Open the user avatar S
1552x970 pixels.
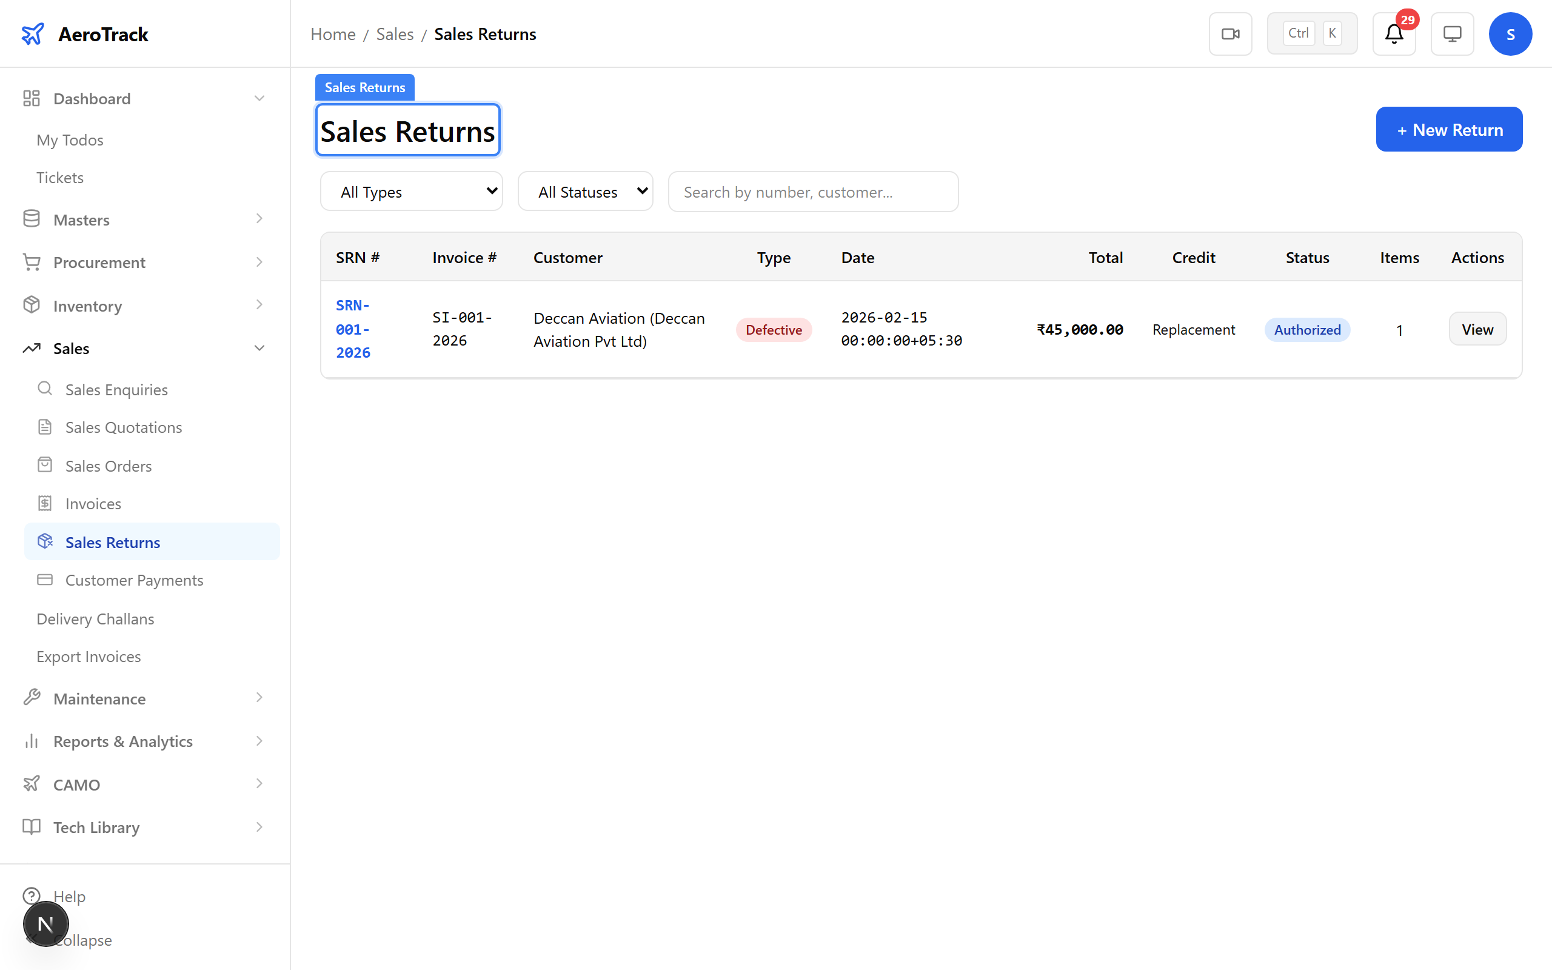(1510, 34)
